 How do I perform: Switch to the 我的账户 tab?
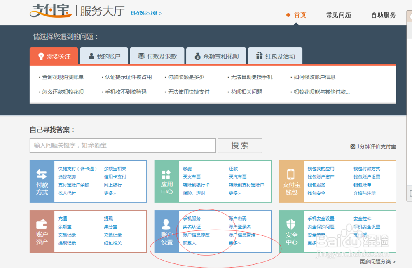pyautogui.click(x=104, y=56)
